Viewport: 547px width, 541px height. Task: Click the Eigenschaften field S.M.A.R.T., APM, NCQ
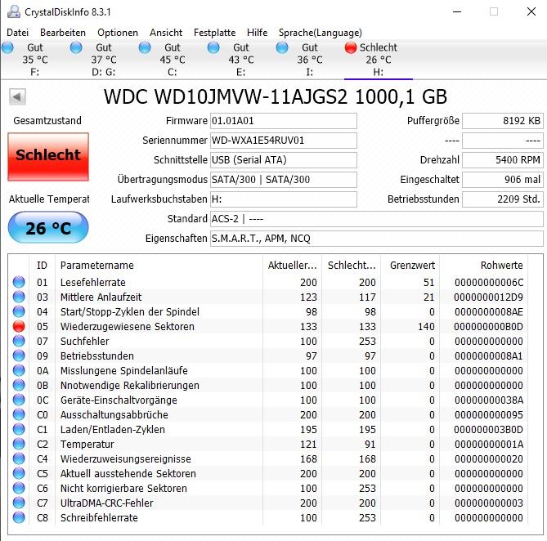[x=376, y=239]
